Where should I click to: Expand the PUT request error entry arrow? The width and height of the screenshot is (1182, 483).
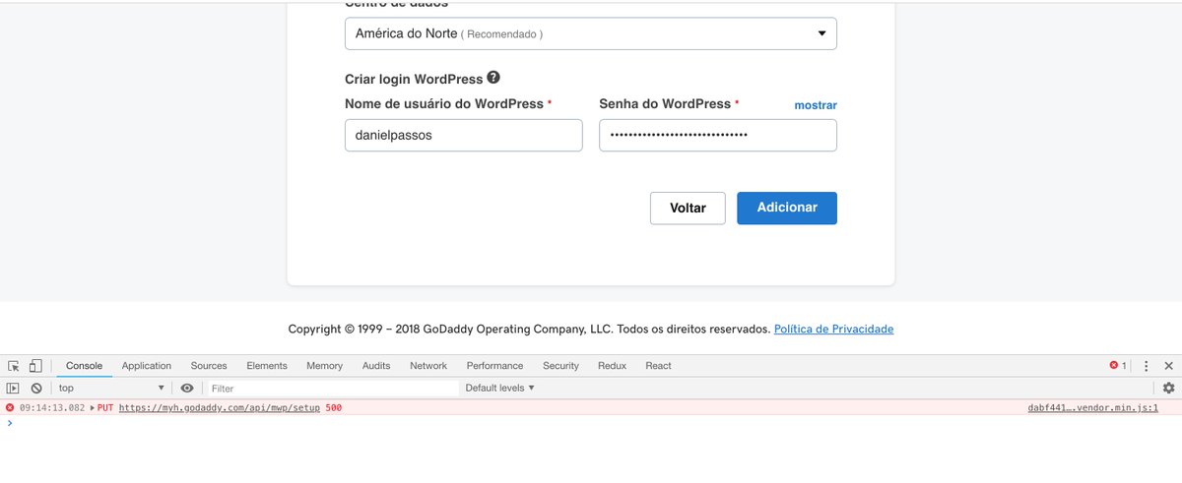[93, 407]
